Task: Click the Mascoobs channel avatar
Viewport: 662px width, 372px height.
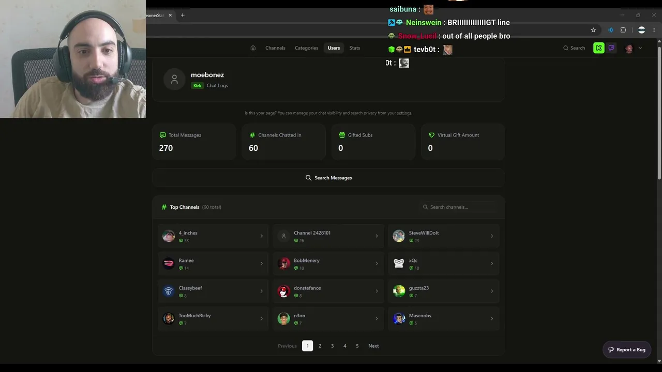Action: pos(399,318)
